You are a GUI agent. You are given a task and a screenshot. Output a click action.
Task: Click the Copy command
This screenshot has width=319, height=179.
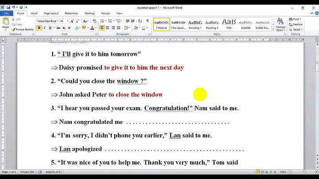tap(17, 24)
